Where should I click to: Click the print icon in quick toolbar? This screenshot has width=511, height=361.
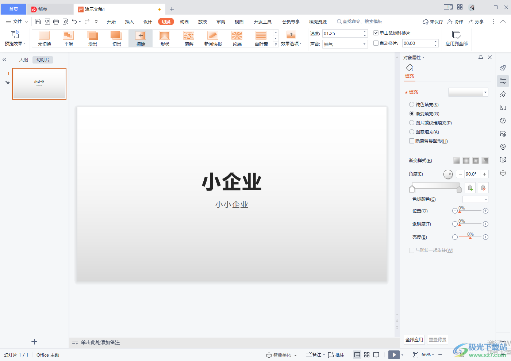pyautogui.click(x=56, y=22)
